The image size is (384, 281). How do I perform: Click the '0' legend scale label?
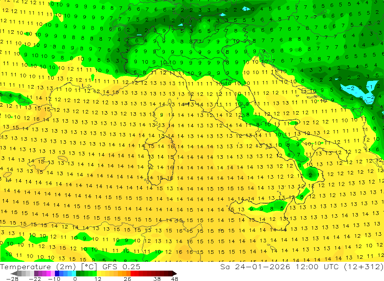75,279
